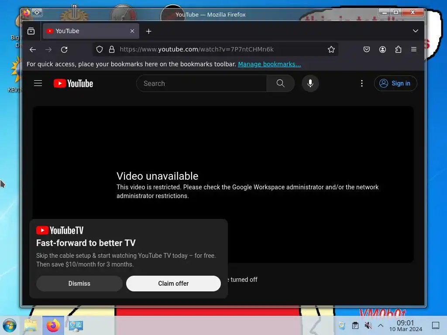Open file manager from taskbar
Image resolution: width=447 pixels, height=335 pixels.
point(31,325)
